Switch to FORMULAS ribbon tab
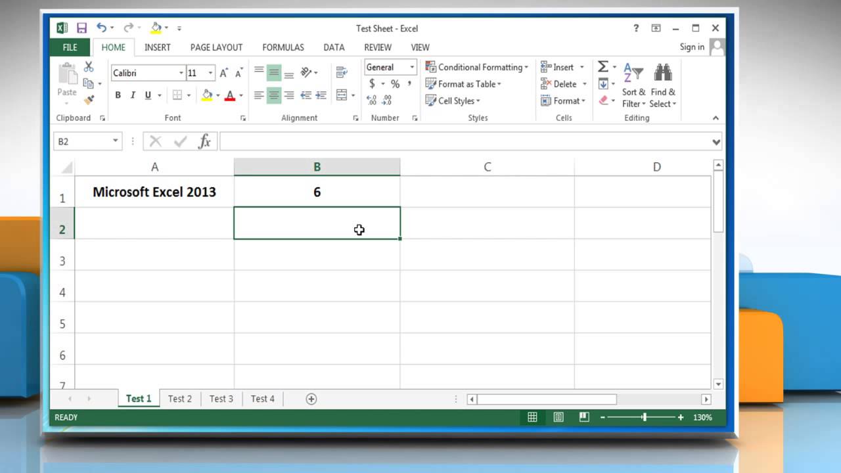 click(283, 47)
